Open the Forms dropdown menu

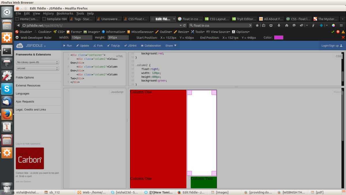coord(74,32)
